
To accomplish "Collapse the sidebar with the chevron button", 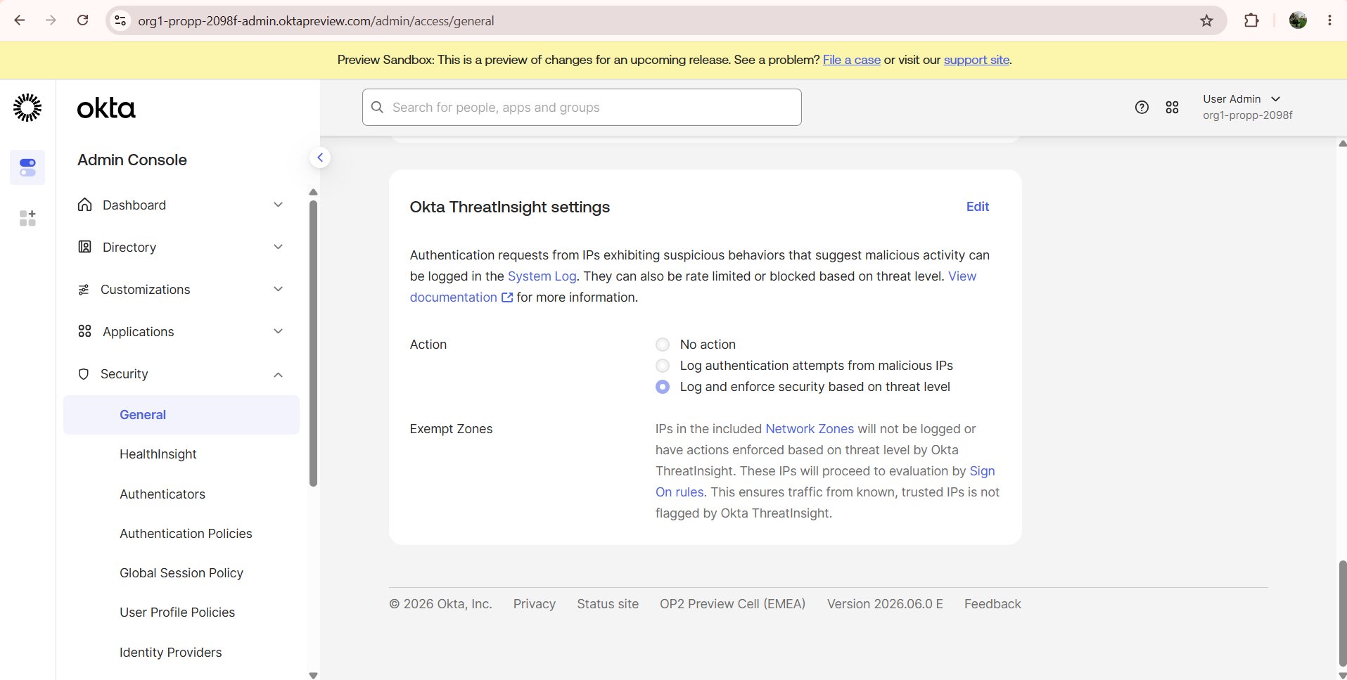I will 320,158.
